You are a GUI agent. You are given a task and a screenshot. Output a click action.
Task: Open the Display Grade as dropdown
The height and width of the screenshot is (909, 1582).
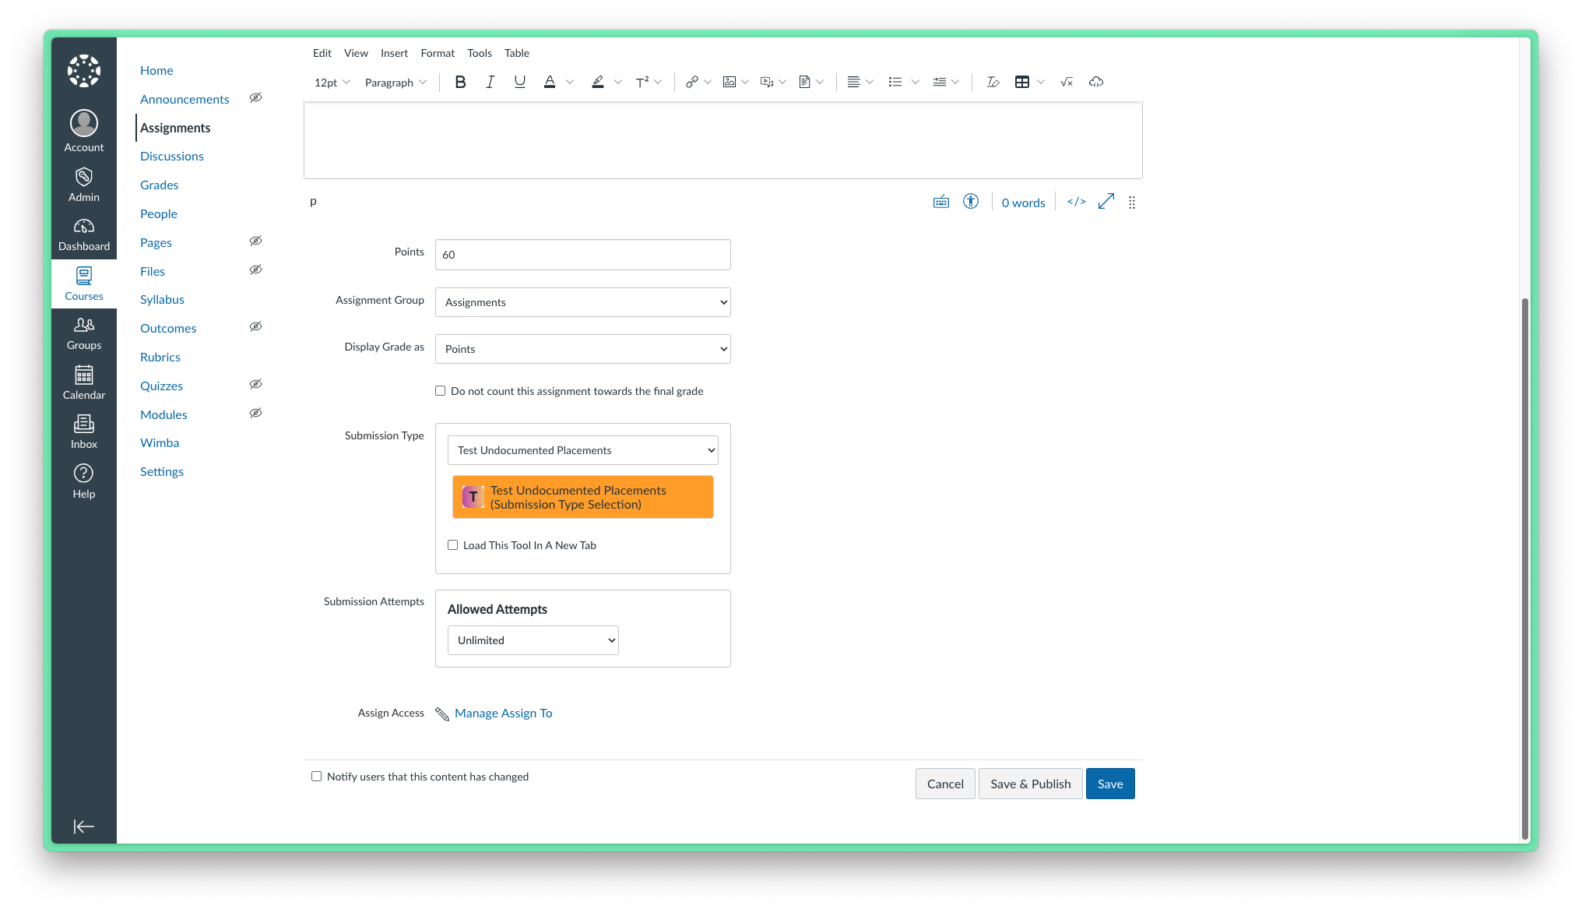(582, 349)
